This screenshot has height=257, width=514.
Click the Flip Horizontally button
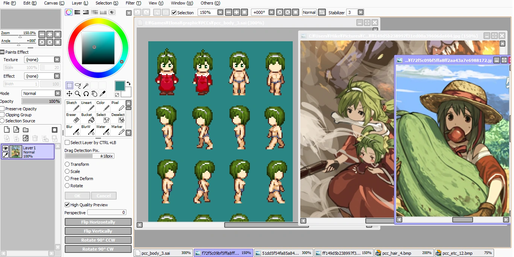98,222
